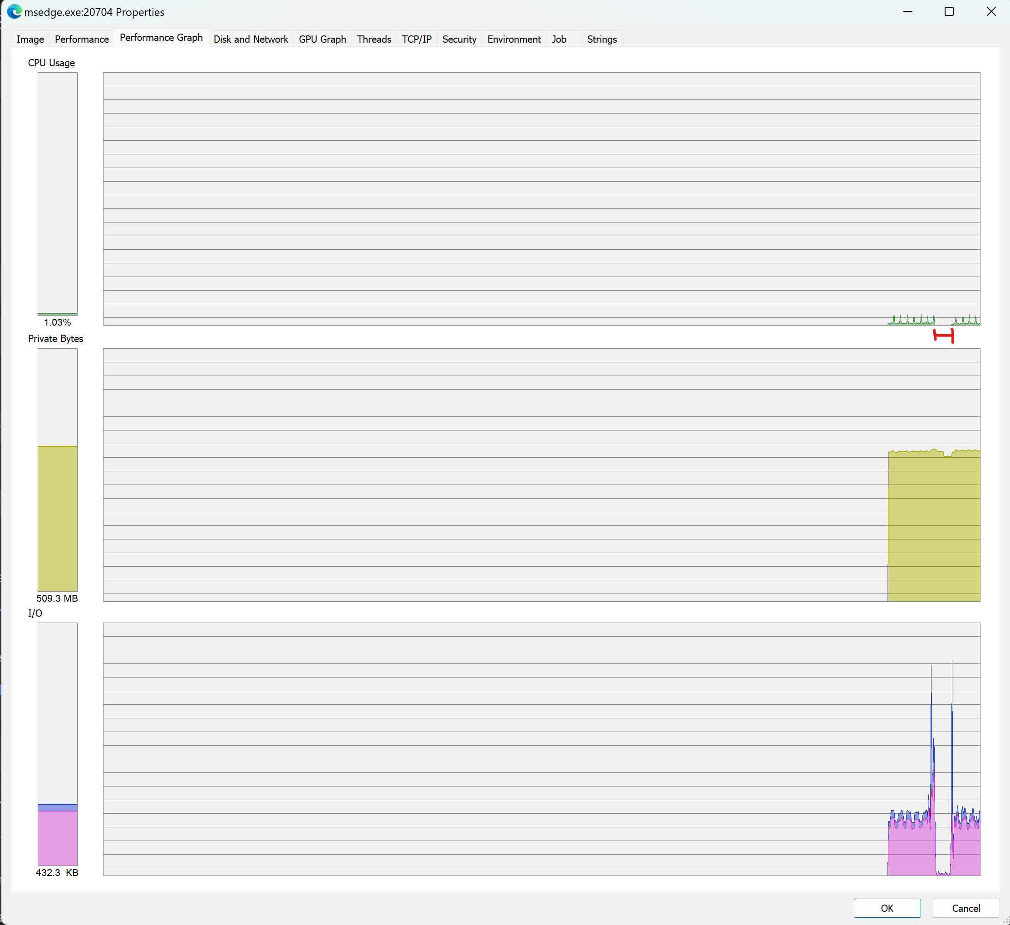The height and width of the screenshot is (925, 1010).
Task: View the Environment tab
Action: pos(513,39)
